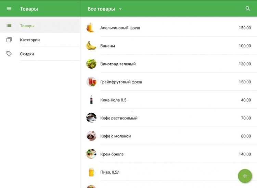The image size is (257, 188).
Task: Open the Кофе растворимый product row
Action: coord(168,118)
